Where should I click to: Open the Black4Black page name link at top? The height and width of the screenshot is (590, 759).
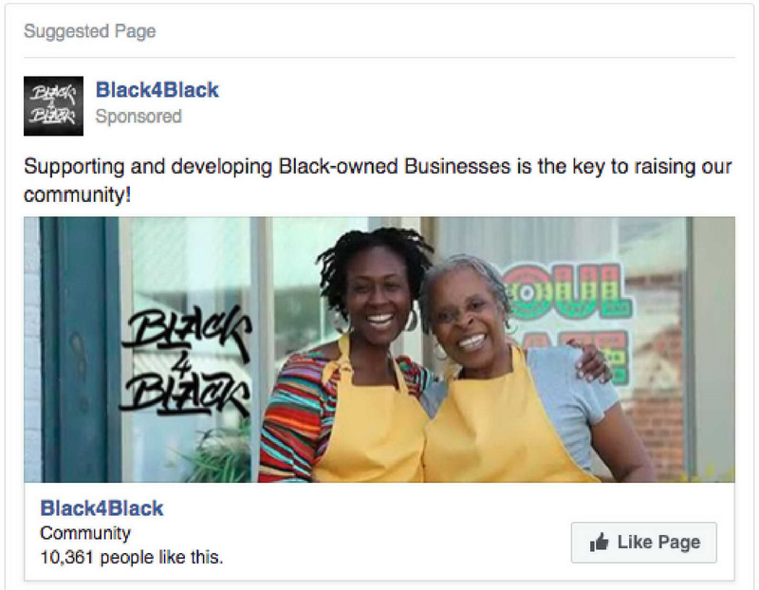click(x=157, y=90)
